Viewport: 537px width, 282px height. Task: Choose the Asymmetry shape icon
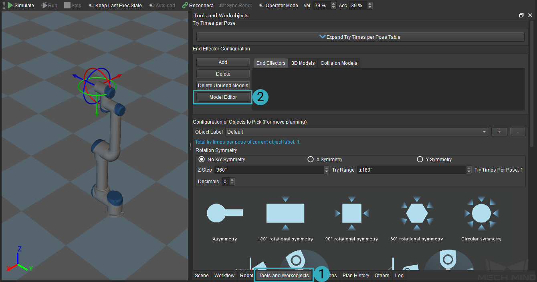pos(225,213)
